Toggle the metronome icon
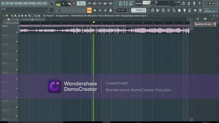The height and width of the screenshot is (123, 219). click(x=89, y=3)
